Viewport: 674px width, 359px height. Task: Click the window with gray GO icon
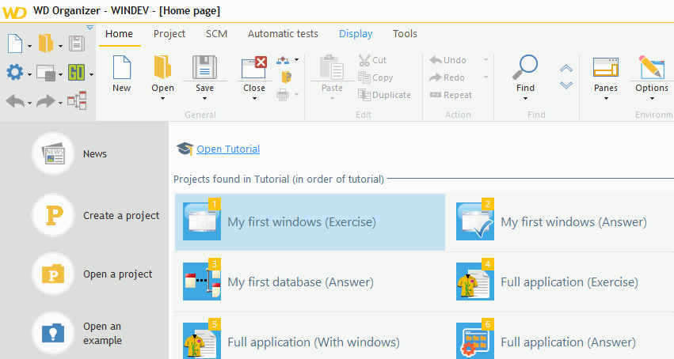point(46,73)
